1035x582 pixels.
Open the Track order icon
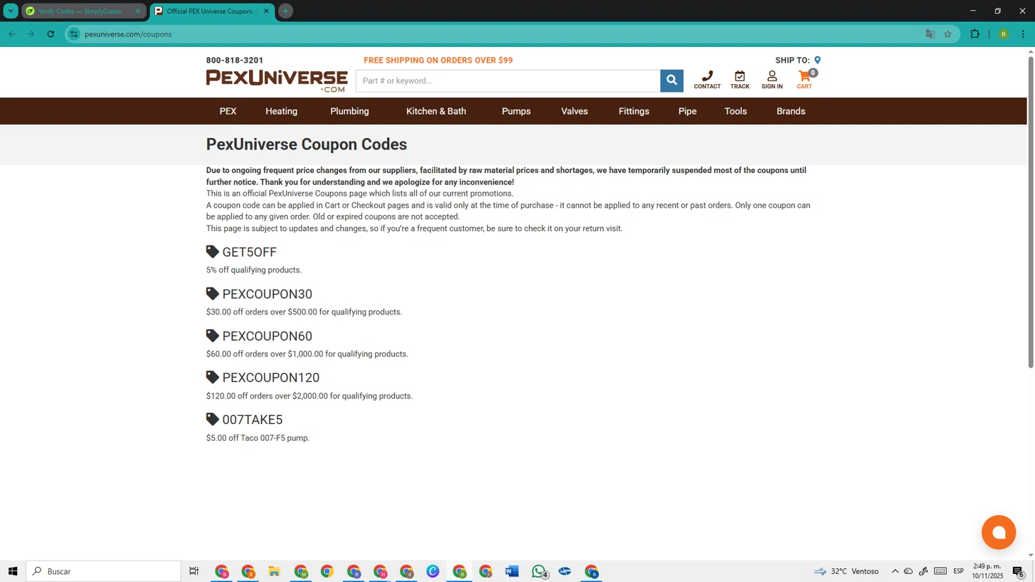pos(740,79)
